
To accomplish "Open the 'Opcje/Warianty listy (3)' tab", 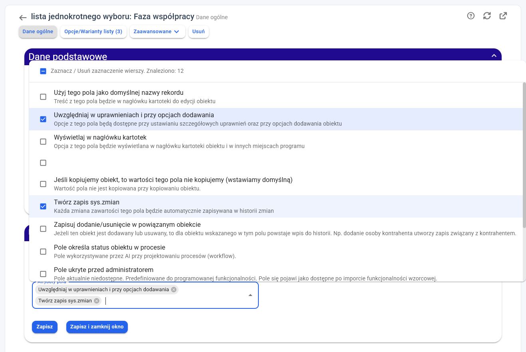I will tap(93, 32).
